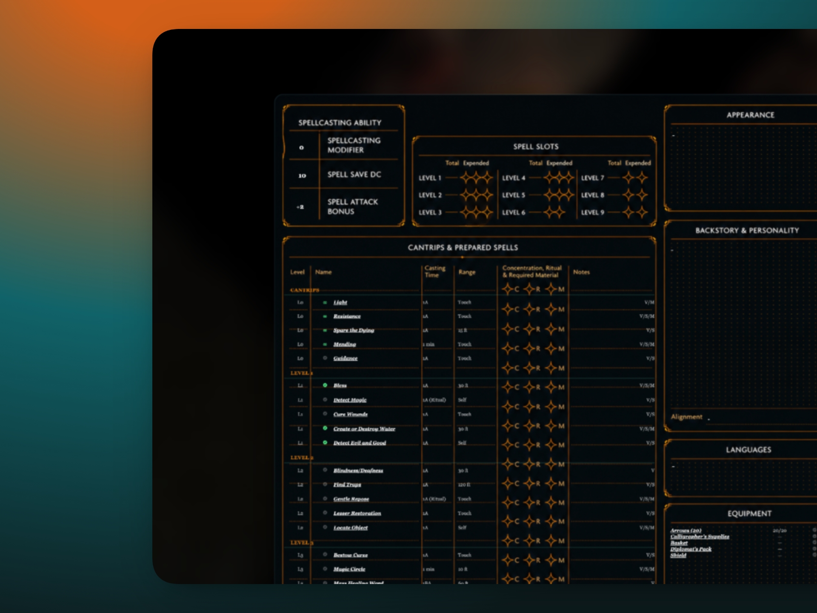Open the Magic Circle spell link
The height and width of the screenshot is (613, 817).
349,569
